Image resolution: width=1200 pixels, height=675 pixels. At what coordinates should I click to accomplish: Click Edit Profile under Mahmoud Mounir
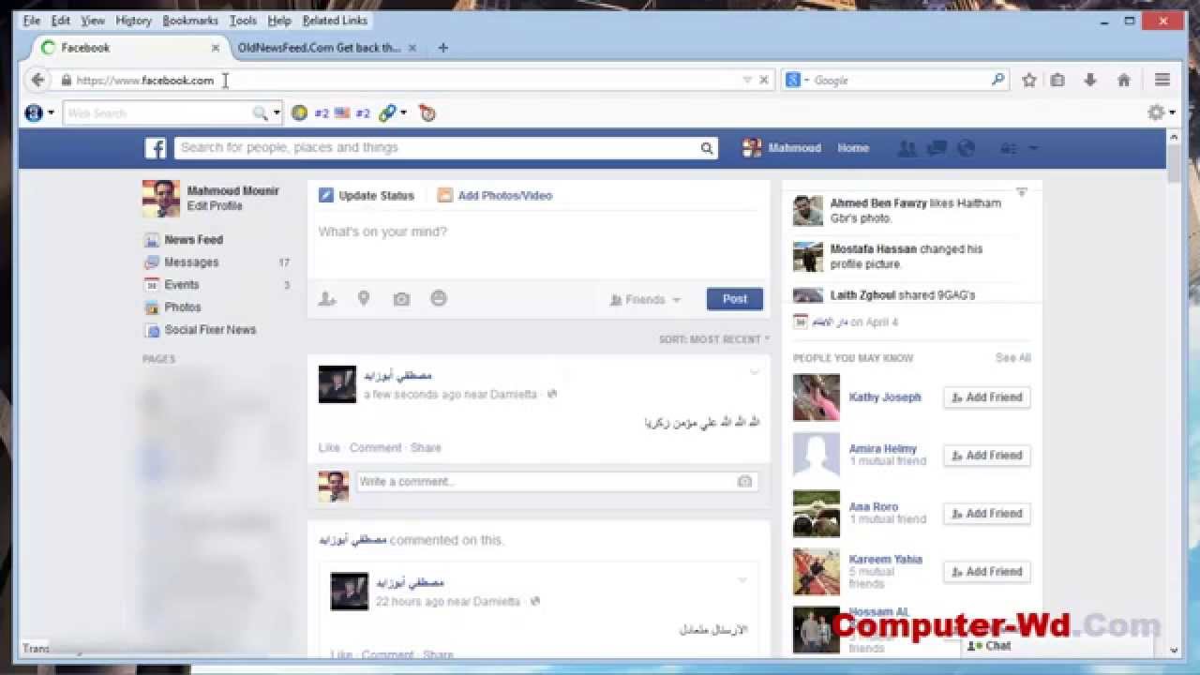[x=215, y=206]
